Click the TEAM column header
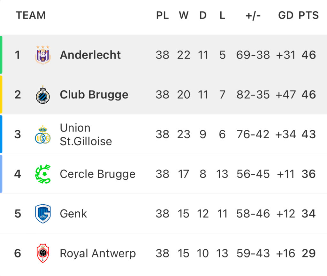This screenshot has width=327, height=276. pyautogui.click(x=31, y=15)
